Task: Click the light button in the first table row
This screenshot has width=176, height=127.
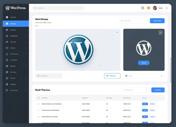Action: point(152,104)
